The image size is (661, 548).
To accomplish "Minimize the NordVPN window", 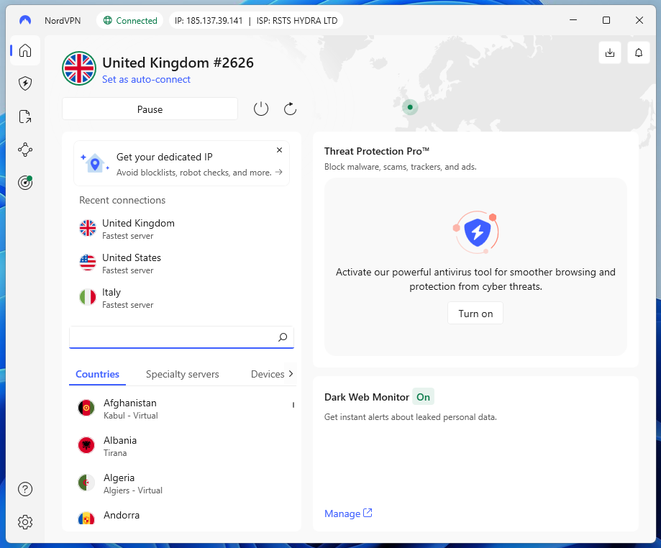I will click(573, 20).
